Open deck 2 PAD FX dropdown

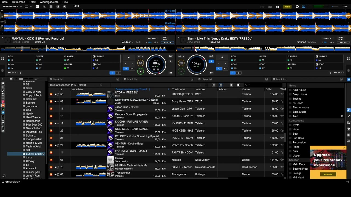339,73
